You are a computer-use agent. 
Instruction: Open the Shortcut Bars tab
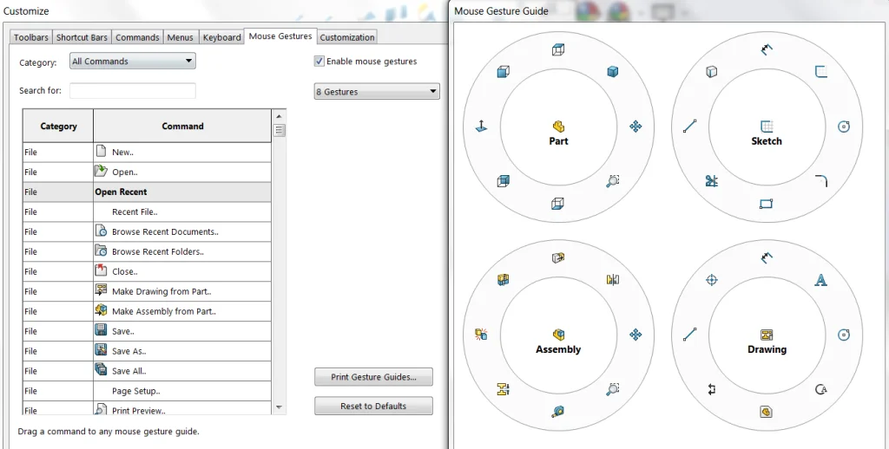(82, 37)
